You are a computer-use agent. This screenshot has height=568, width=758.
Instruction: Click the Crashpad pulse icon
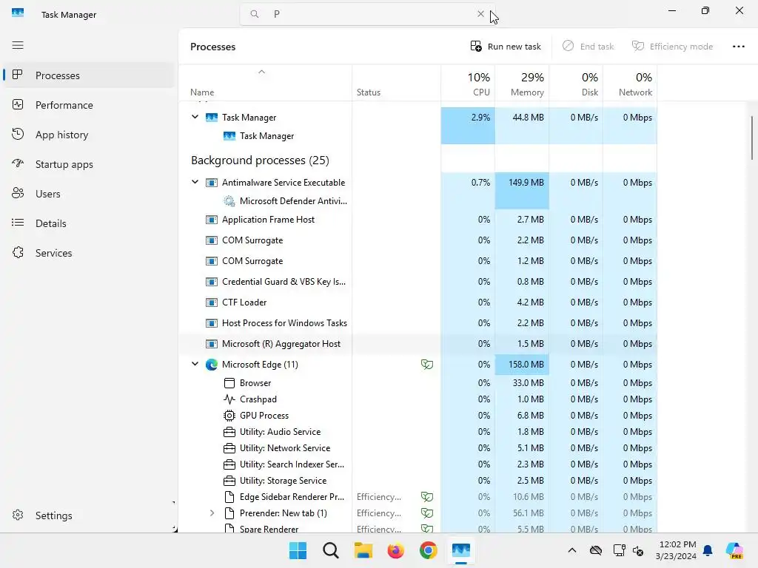(x=229, y=399)
